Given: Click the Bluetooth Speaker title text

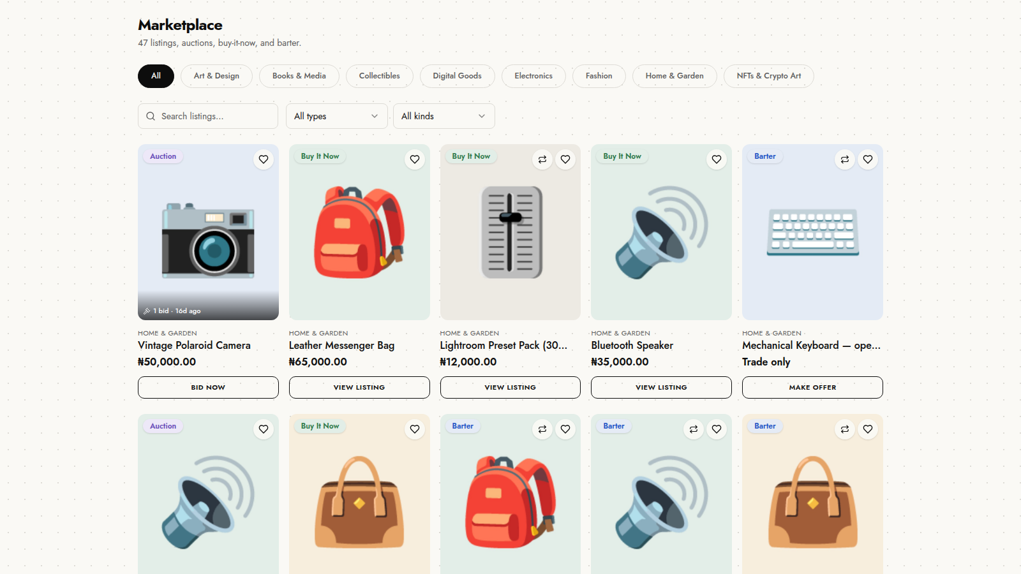Looking at the screenshot, I should [632, 345].
